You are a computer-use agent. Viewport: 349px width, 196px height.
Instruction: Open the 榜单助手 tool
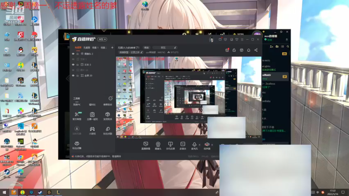click(x=108, y=105)
